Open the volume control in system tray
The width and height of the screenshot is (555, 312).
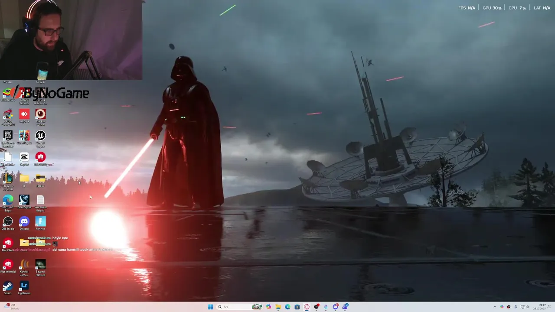click(x=528, y=307)
